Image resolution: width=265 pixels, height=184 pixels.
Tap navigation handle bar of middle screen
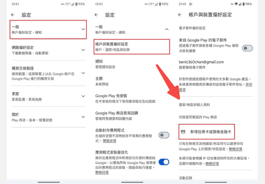point(132,182)
